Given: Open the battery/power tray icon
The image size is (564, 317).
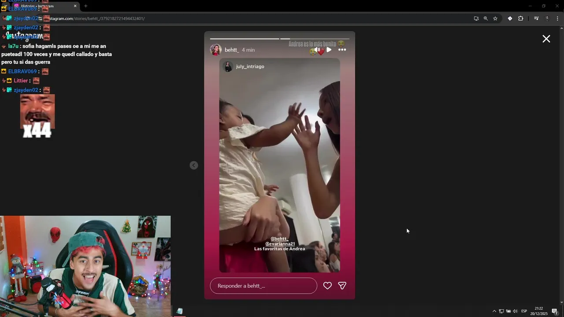Looking at the screenshot, I should tap(508, 311).
